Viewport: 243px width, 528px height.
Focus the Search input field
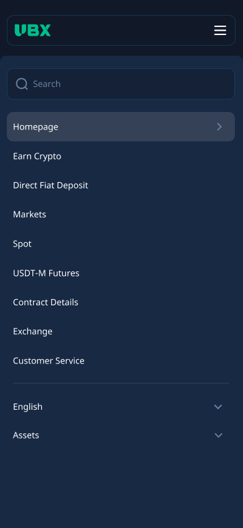(x=121, y=84)
